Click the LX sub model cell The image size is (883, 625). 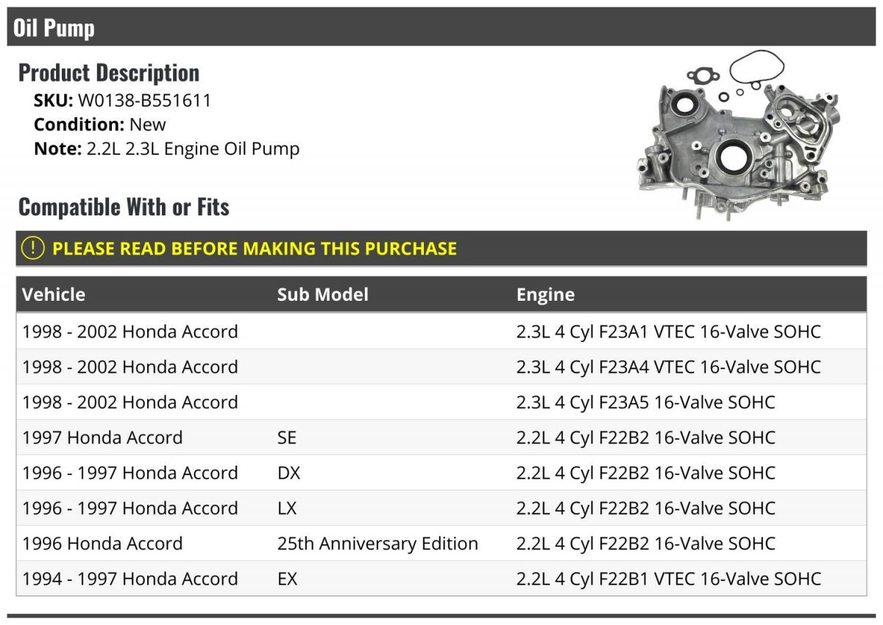(288, 508)
